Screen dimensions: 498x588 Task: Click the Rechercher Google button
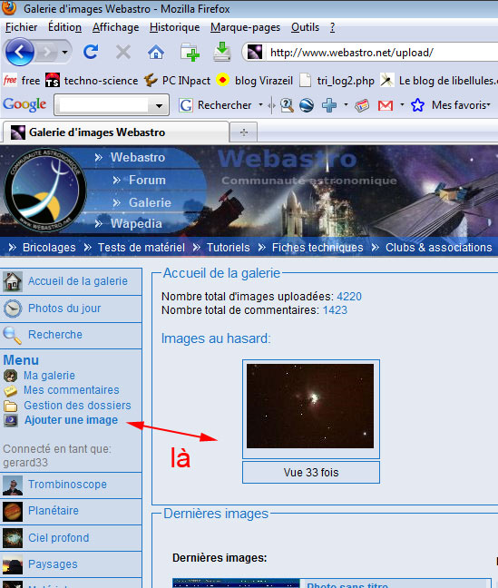tap(215, 105)
